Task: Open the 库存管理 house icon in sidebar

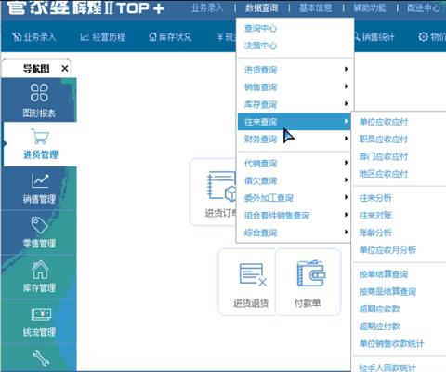Action: pyautogui.click(x=40, y=270)
